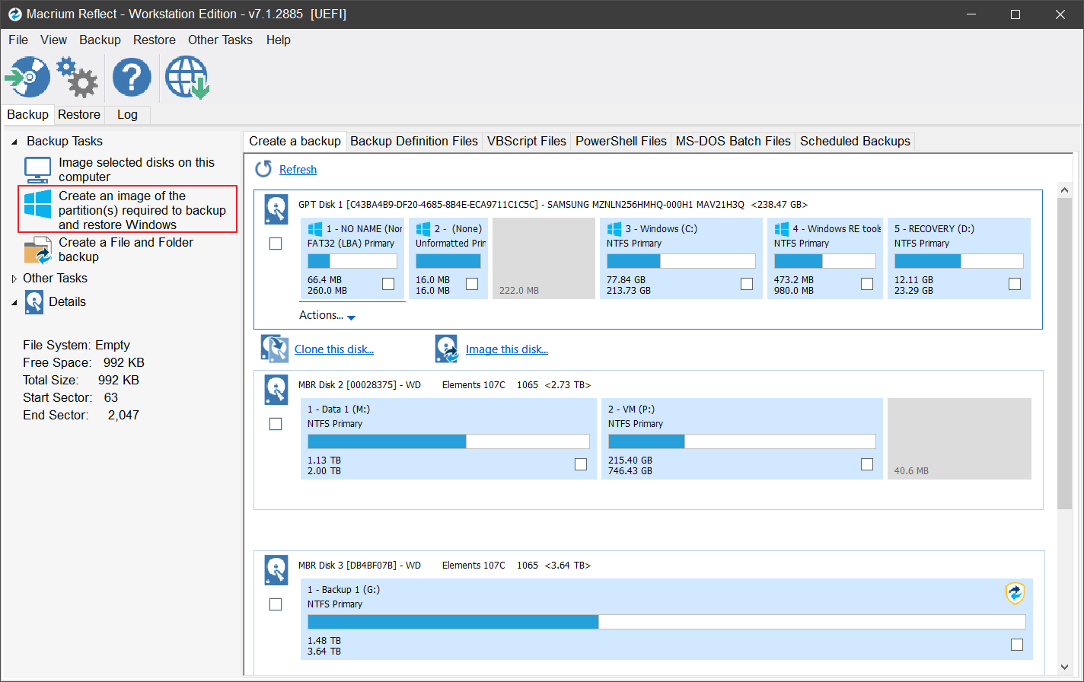Tick the checkbox for 1 - NO NAME partition
The width and height of the screenshot is (1084, 682).
[388, 284]
